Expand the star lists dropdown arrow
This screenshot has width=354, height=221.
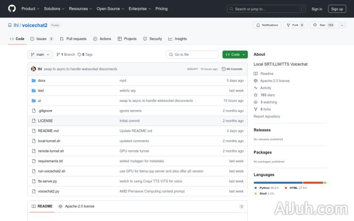pyautogui.click(x=342, y=25)
